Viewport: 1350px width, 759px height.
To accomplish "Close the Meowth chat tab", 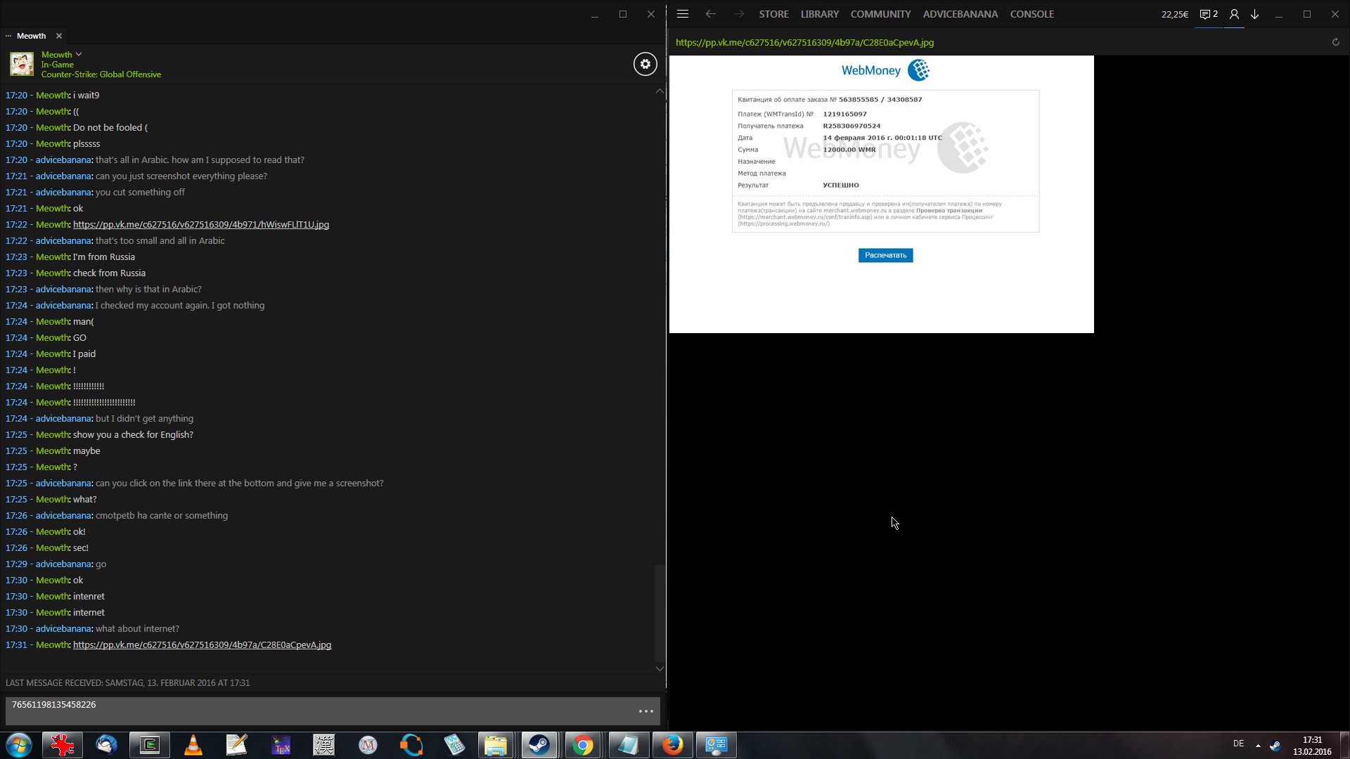I will click(59, 36).
